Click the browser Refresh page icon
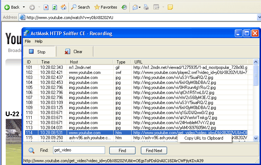The height and width of the screenshot is (165, 261). click(54, 7)
